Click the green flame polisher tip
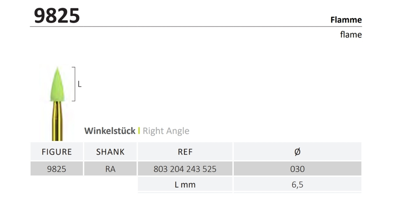The height and width of the screenshot is (199, 396). click(57, 85)
